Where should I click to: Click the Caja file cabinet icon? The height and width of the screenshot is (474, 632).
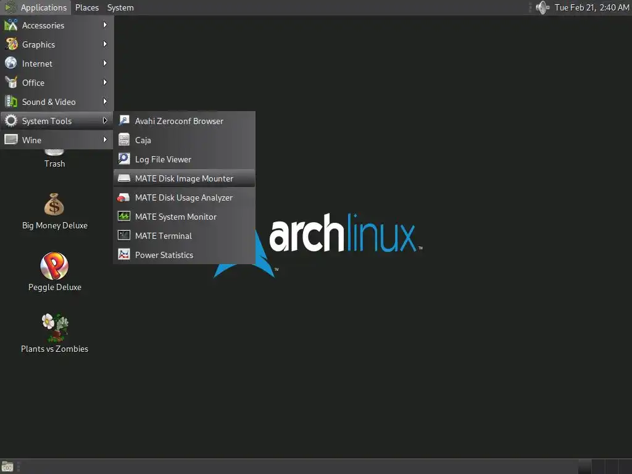[x=123, y=140]
